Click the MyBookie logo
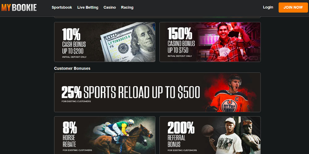 click(x=19, y=7)
